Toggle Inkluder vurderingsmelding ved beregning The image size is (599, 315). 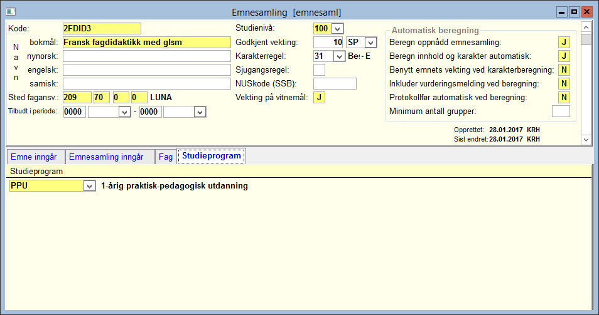point(564,83)
